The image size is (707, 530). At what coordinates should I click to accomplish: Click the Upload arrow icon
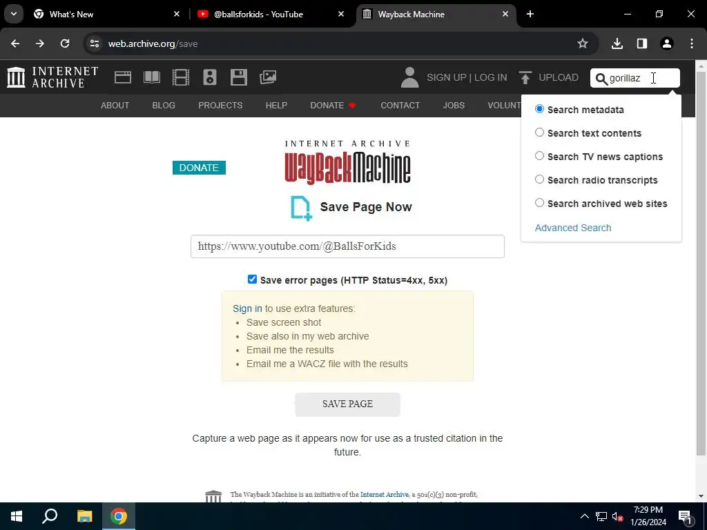[525, 77]
